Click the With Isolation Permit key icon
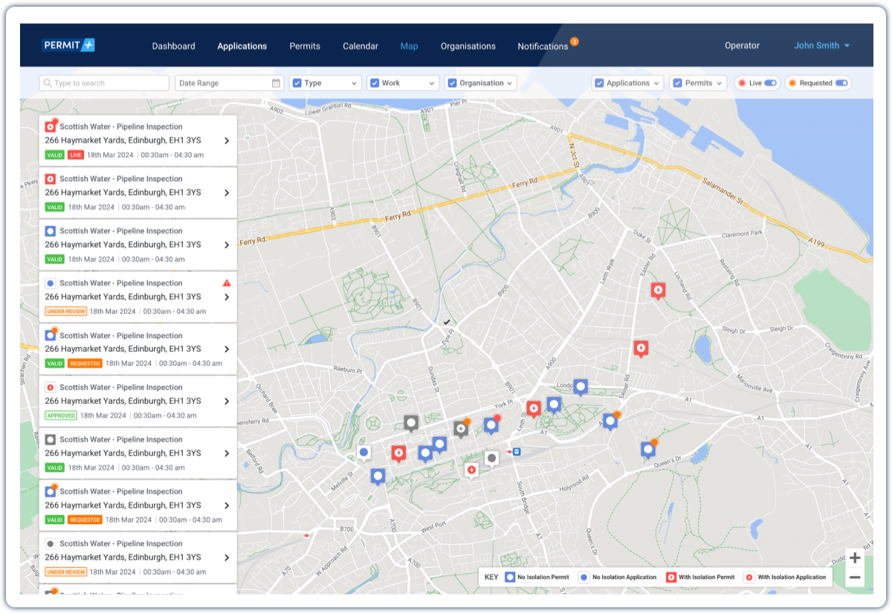 671,577
